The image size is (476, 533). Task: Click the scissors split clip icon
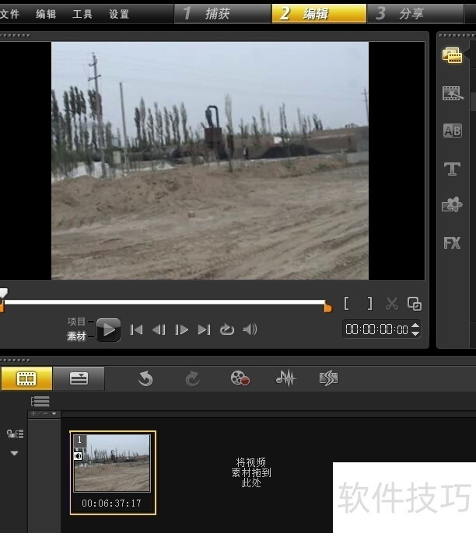(x=392, y=303)
